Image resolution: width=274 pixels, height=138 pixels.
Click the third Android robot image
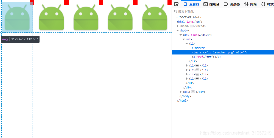tap(86, 17)
